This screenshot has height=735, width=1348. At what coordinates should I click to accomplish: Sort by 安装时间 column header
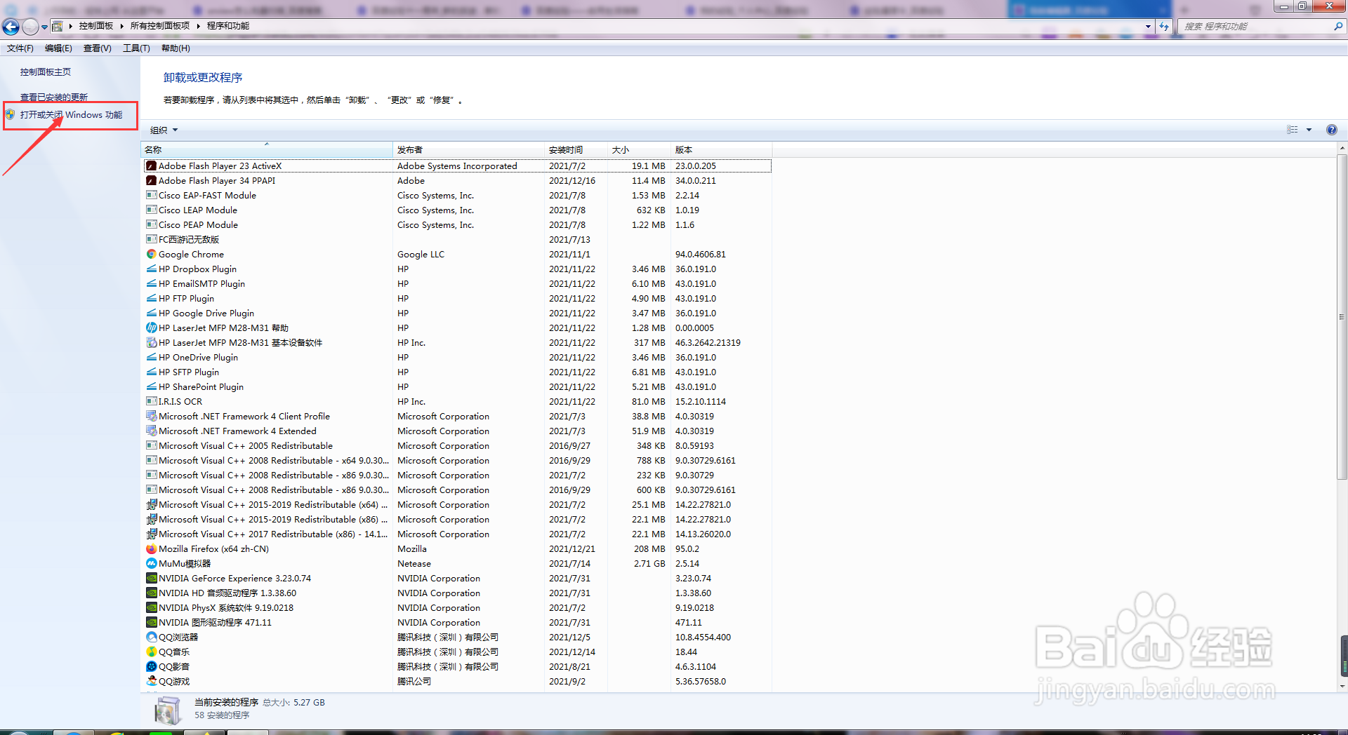(x=576, y=150)
